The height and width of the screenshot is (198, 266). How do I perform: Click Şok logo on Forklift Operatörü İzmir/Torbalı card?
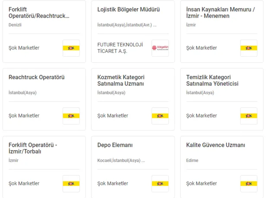tap(71, 183)
